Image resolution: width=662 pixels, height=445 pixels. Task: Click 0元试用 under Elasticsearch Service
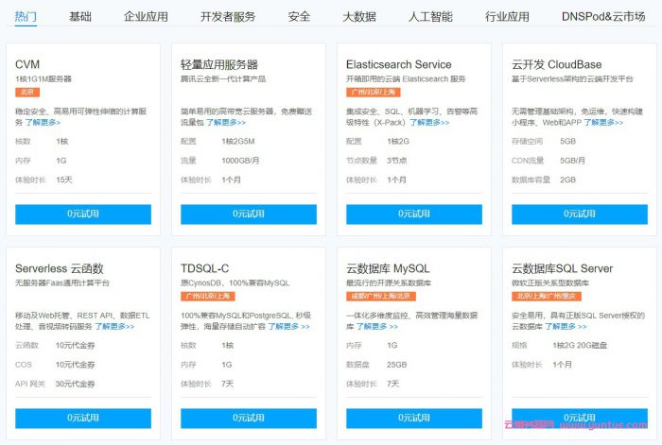(x=414, y=214)
